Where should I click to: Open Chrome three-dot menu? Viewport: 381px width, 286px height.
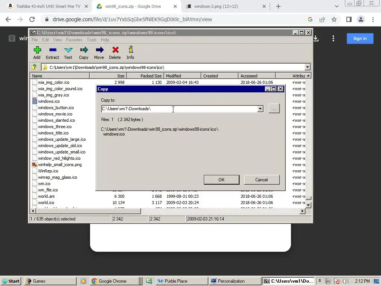373,19
